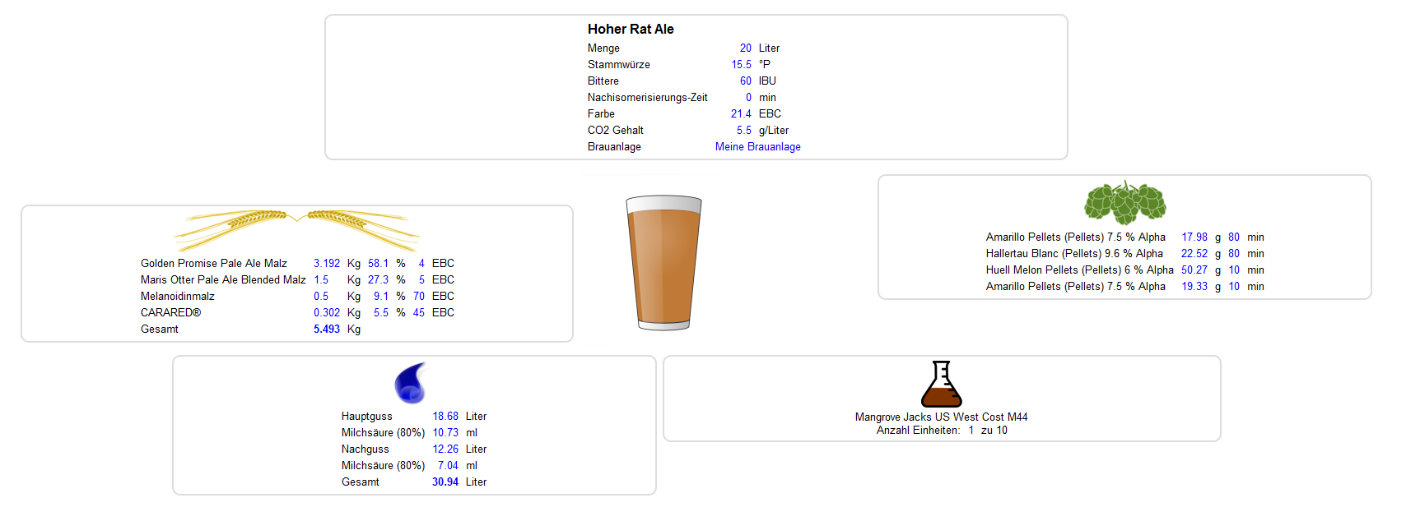Image resolution: width=1406 pixels, height=507 pixels.
Task: Click Hallertau Blanc hop amount 22.52
Action: [1194, 254]
